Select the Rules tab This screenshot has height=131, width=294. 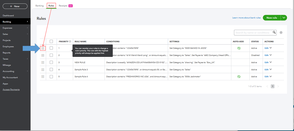point(51,6)
